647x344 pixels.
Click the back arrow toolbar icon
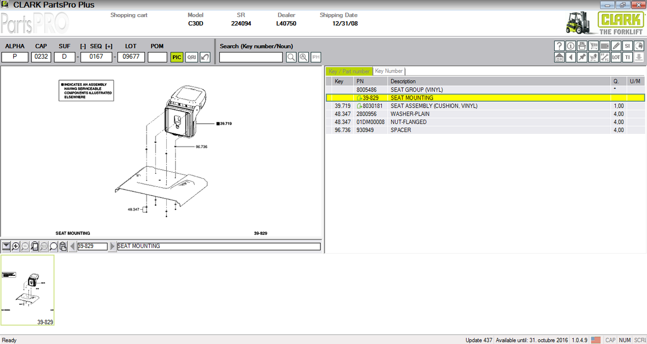click(x=571, y=57)
